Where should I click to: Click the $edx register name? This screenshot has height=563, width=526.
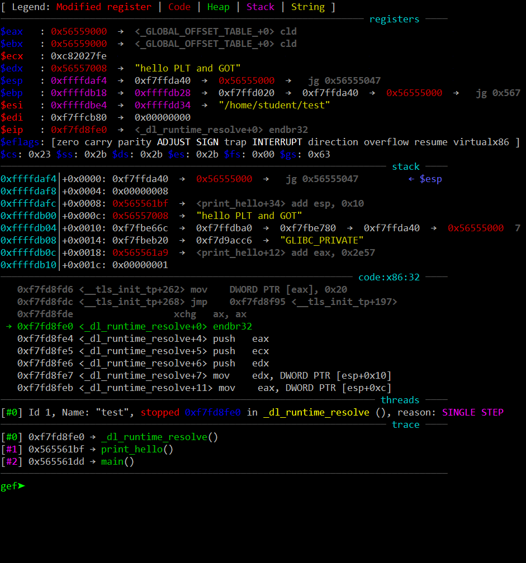(12, 68)
